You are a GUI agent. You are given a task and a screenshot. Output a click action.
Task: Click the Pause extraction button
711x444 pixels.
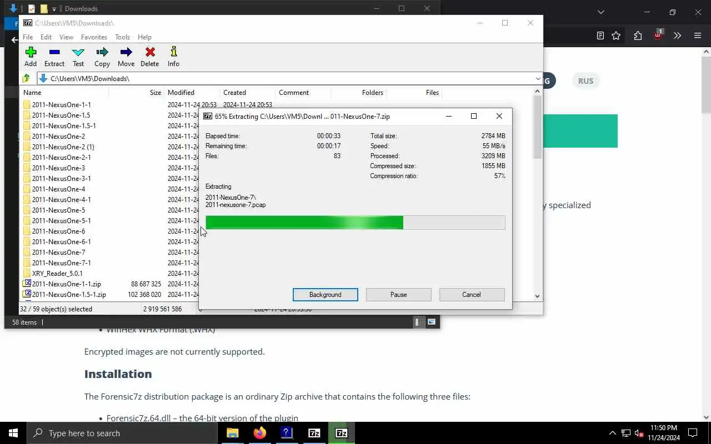pyautogui.click(x=399, y=295)
